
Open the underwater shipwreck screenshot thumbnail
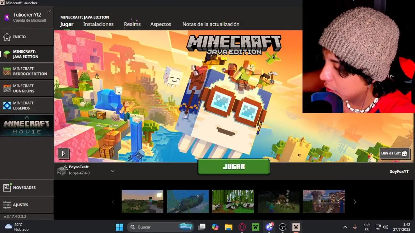[188, 202]
